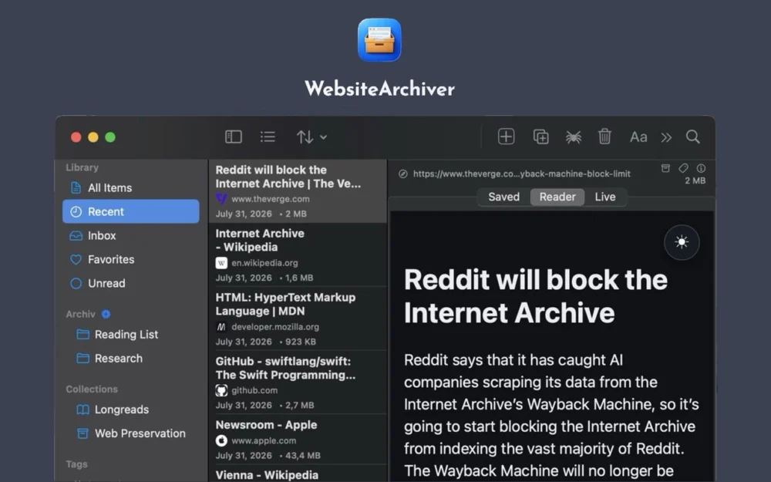Select Recent in the sidebar

pyautogui.click(x=131, y=211)
